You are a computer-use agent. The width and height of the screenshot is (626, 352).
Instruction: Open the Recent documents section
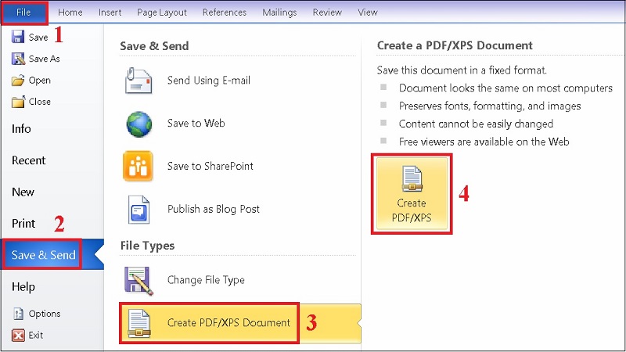tap(29, 160)
